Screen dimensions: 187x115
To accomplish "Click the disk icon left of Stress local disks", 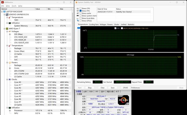I will pyautogui.click(x=78, y=18).
